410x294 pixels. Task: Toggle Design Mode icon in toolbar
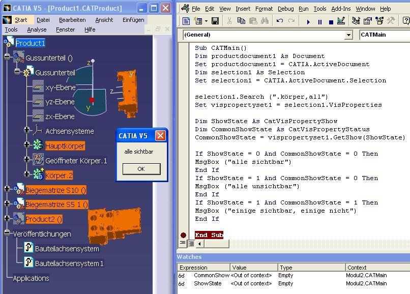[341, 21]
